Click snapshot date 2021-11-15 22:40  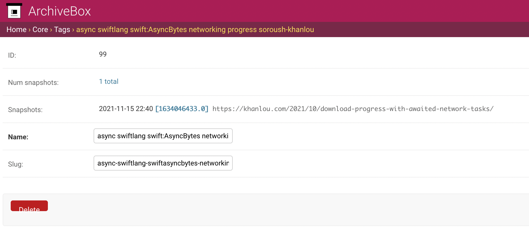(126, 109)
